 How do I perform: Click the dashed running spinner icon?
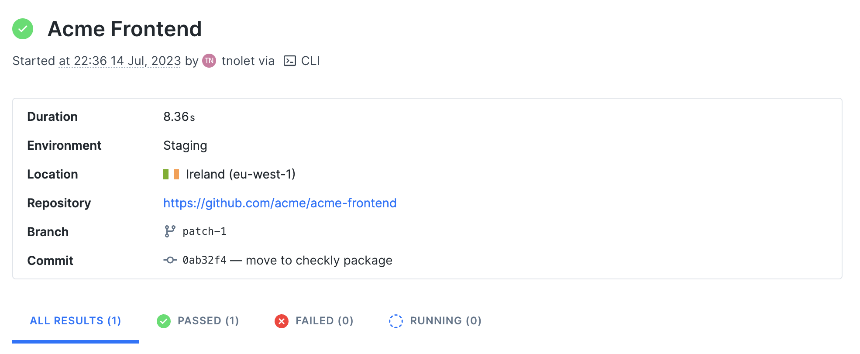(396, 321)
